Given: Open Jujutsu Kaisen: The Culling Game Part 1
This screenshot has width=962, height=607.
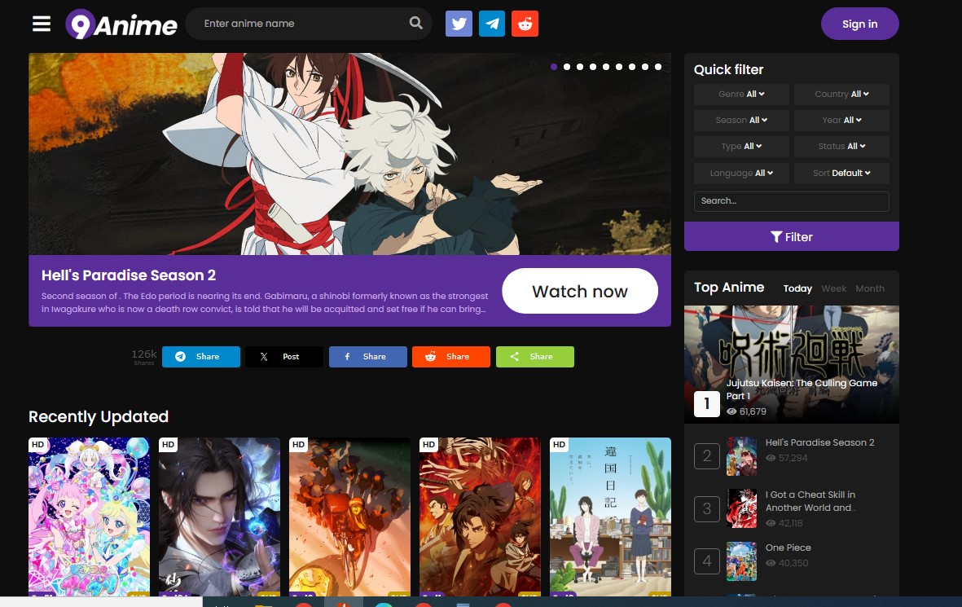Looking at the screenshot, I should point(792,364).
